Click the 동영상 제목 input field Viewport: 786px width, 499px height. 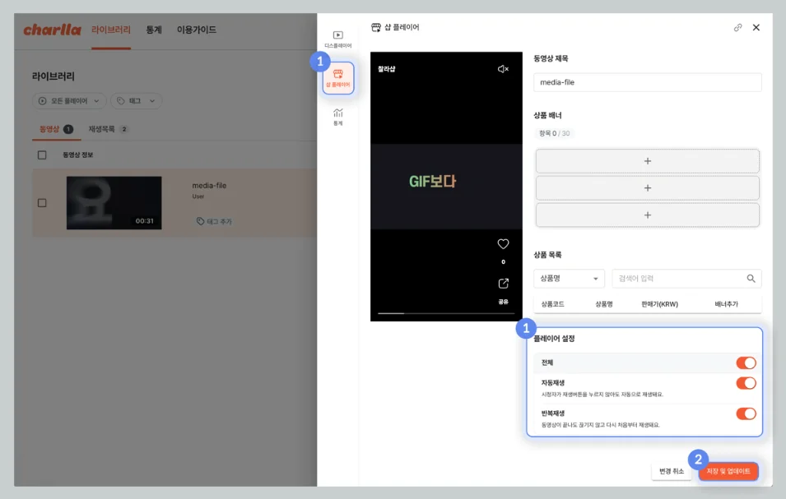tap(647, 82)
